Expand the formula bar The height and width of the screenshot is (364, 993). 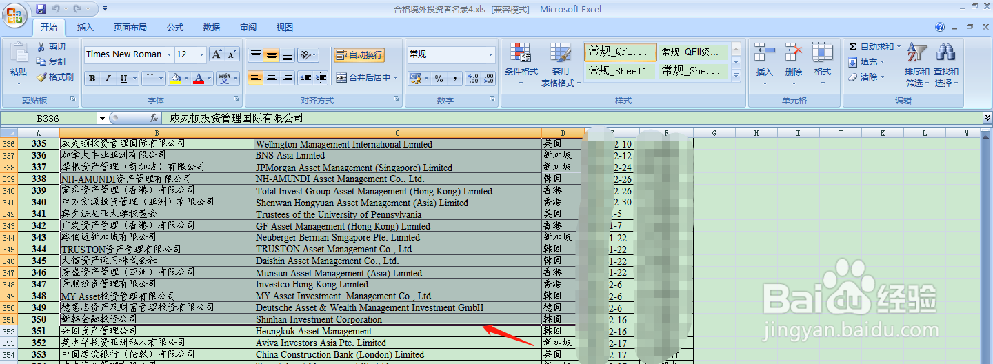[987, 118]
